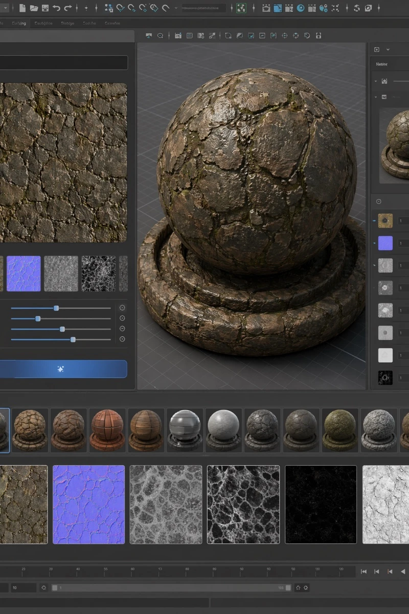Open the large cracked-stone texture preview

click(x=63, y=163)
